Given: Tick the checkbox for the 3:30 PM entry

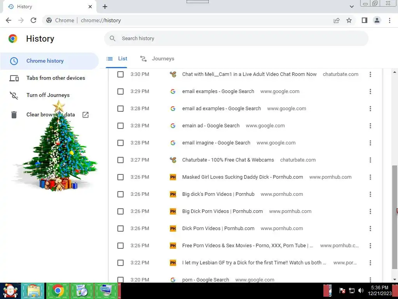Looking at the screenshot, I should tap(120, 74).
